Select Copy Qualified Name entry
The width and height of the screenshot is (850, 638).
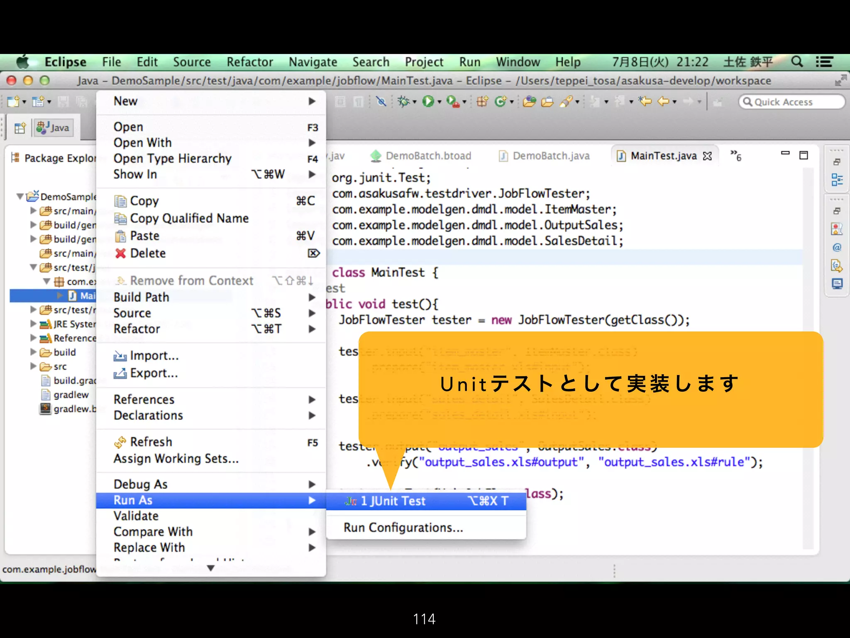[x=211, y=218]
